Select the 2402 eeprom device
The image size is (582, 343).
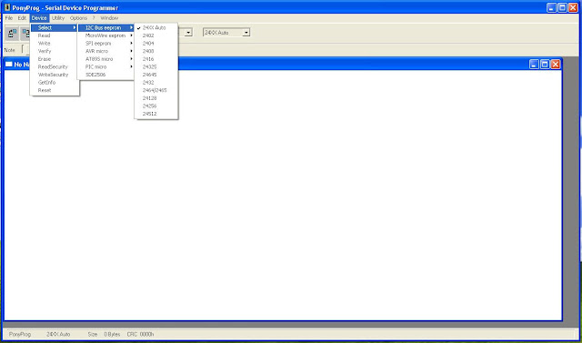[x=156, y=35]
